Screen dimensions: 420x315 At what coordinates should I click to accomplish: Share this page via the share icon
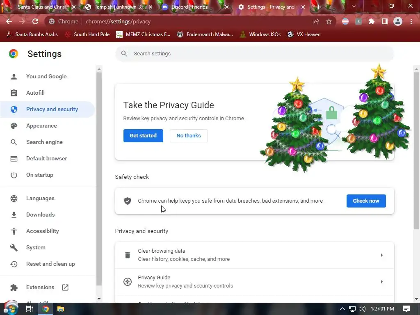pyautogui.click(x=316, y=21)
